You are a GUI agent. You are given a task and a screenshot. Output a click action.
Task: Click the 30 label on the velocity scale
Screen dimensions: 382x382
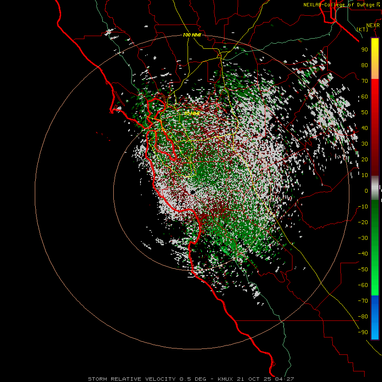365,144
